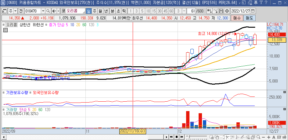Select the 월 monthly period toggle
Screen dimensions: 288x140
100,11
